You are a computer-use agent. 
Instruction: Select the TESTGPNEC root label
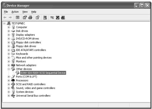18,24
